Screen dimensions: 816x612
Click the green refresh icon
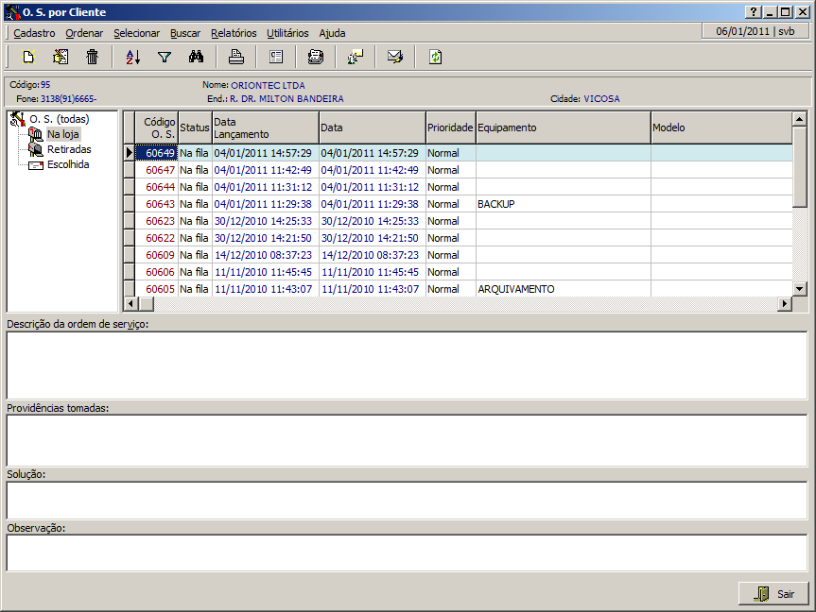435,57
